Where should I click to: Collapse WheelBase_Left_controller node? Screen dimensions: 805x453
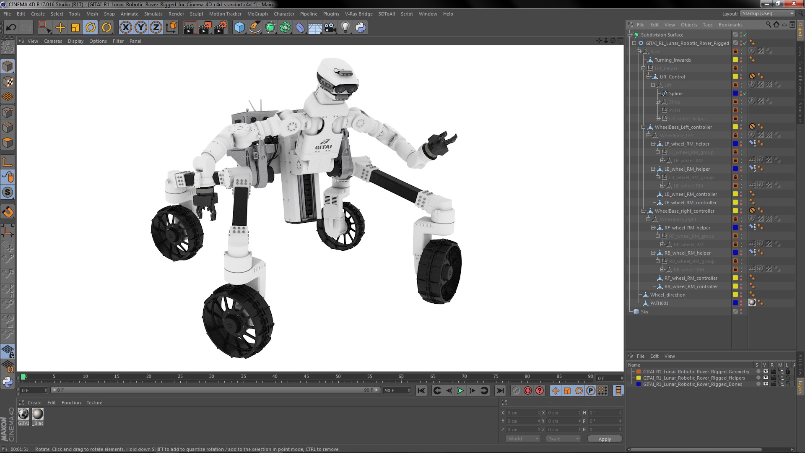[x=644, y=127]
